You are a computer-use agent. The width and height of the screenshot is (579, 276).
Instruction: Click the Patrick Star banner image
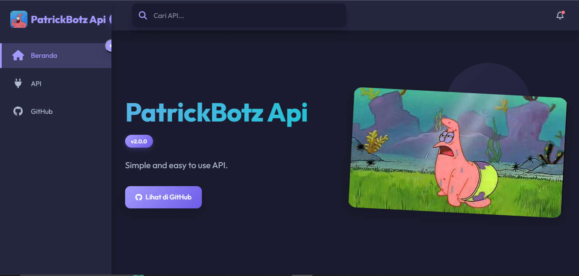coord(458,153)
